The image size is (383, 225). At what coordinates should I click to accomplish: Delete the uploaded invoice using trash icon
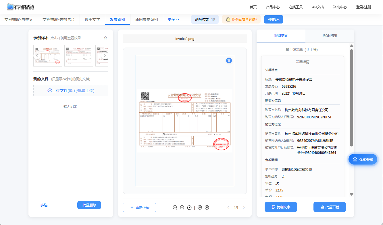coord(229,60)
